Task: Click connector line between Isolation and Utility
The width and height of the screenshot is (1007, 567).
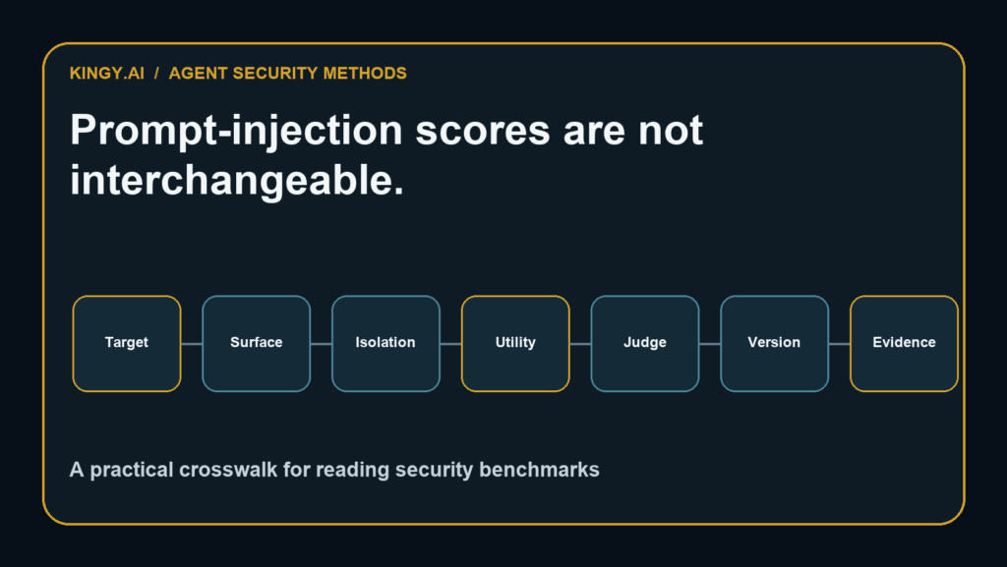Action: 450,344
